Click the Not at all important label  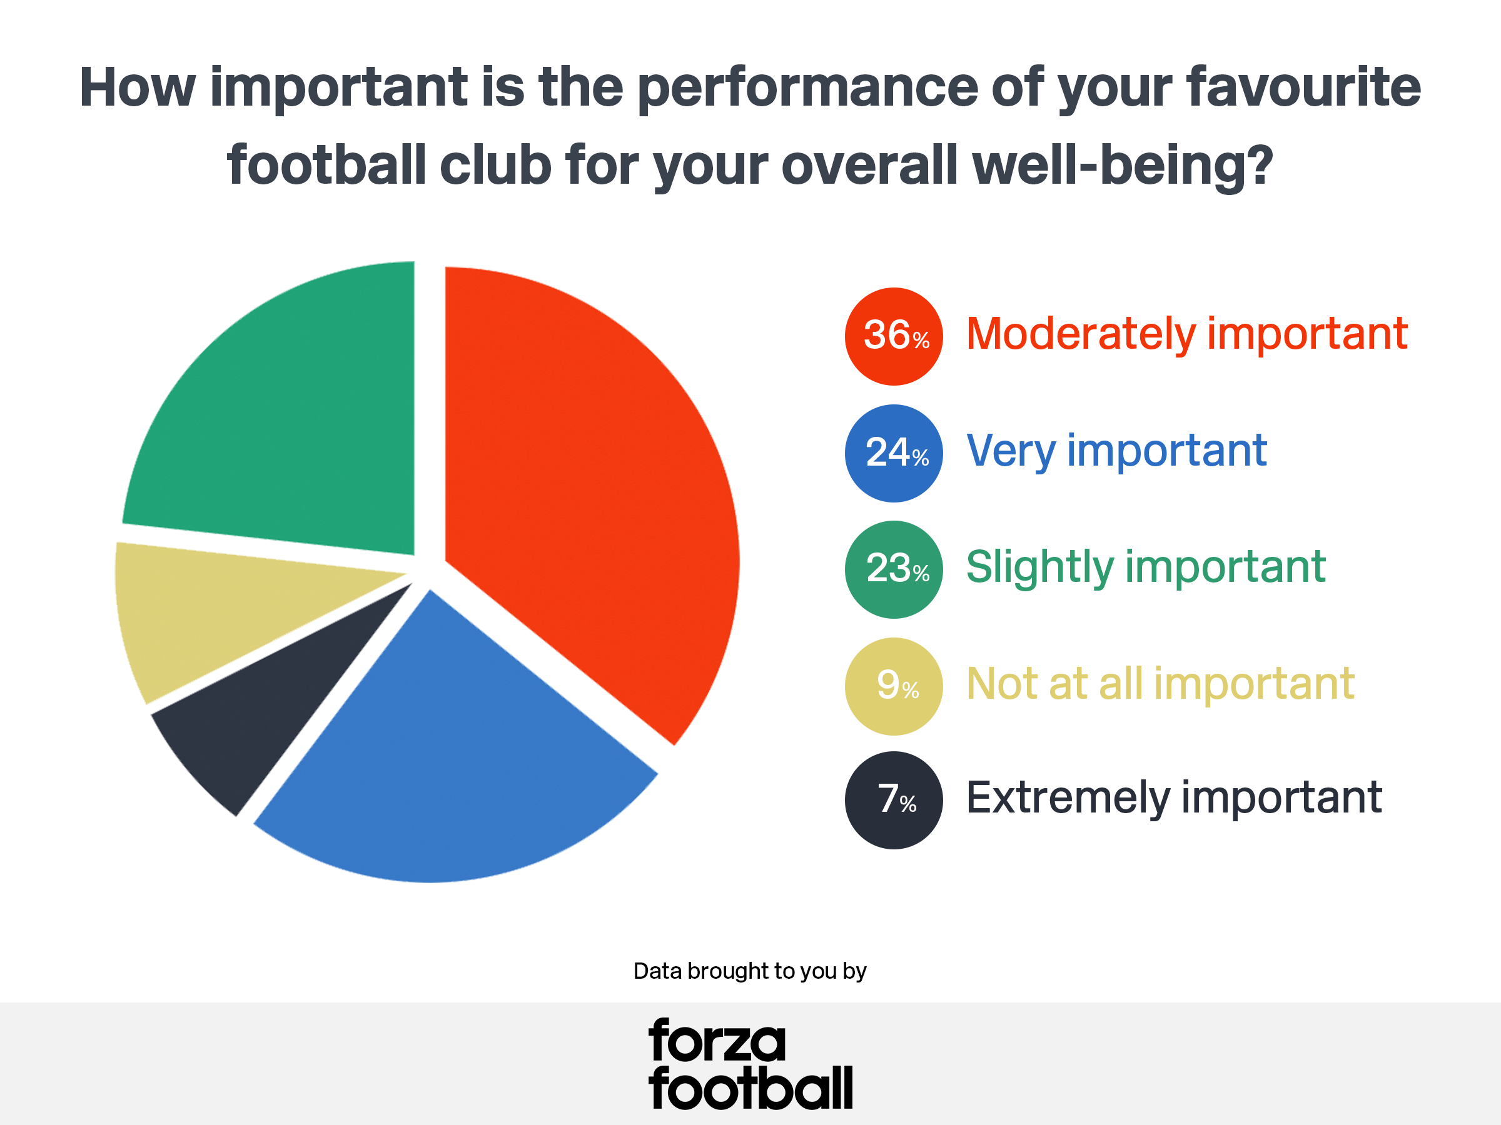(1160, 684)
